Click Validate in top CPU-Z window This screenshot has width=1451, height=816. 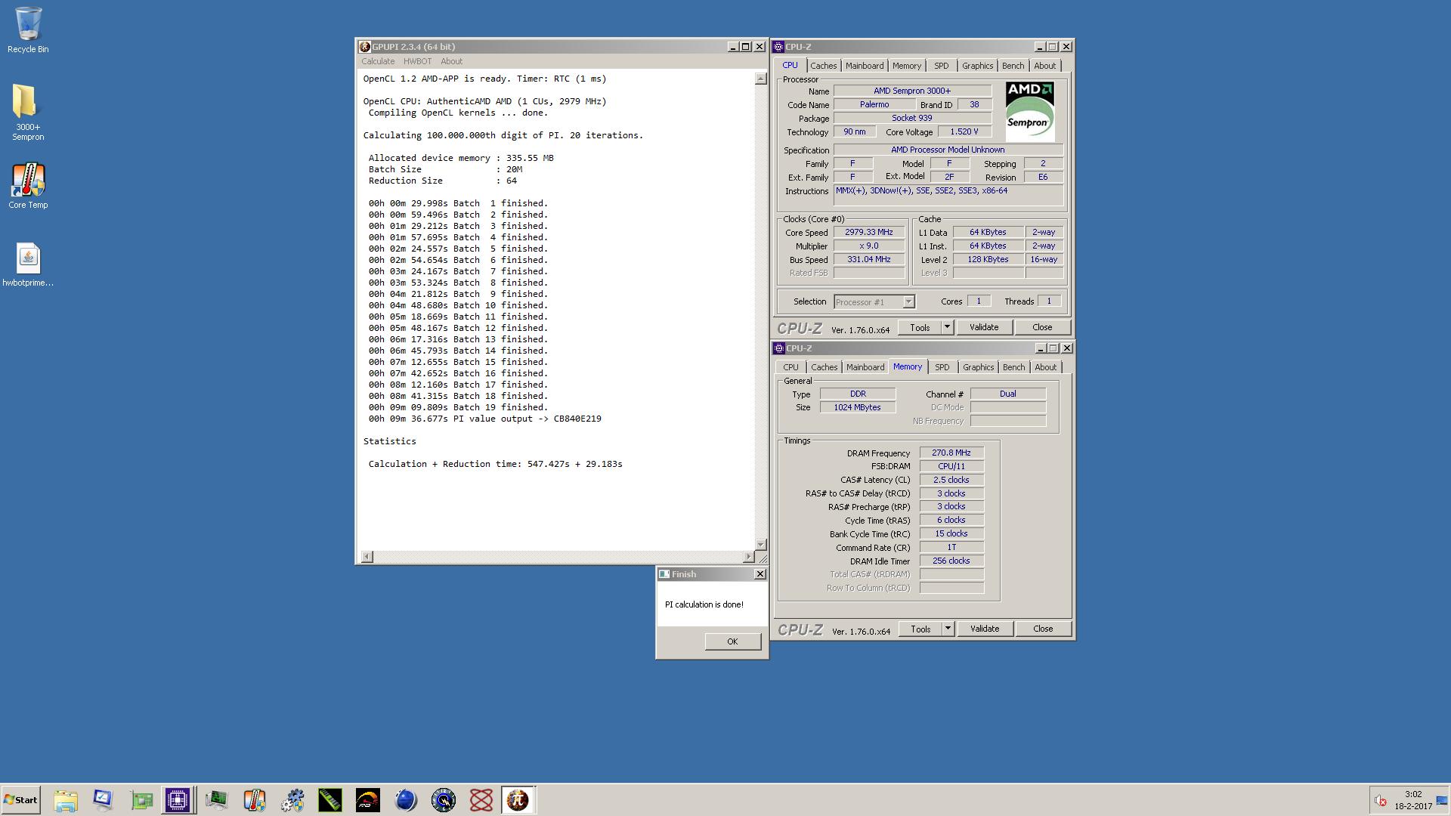tap(984, 327)
